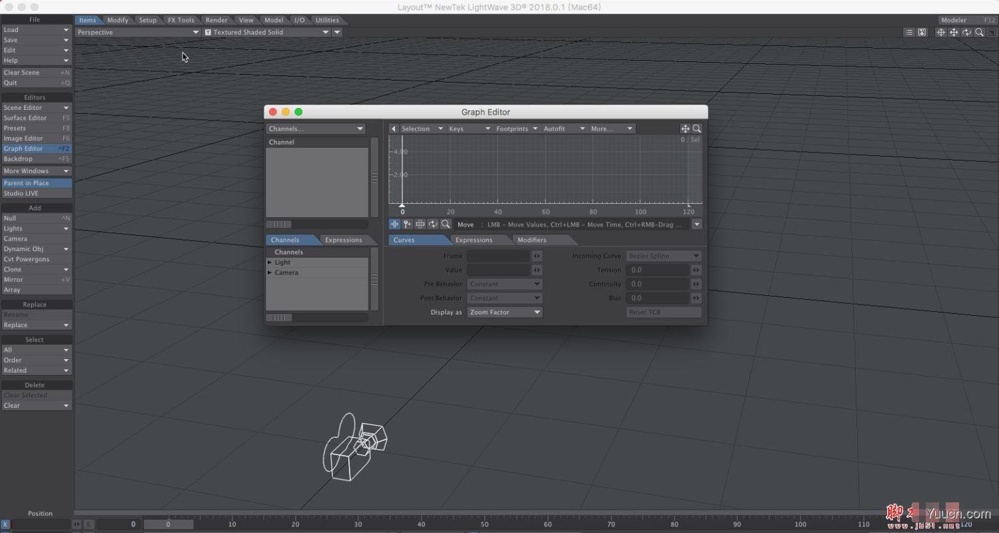Click the vertical scrollbar beside Channel list

(374, 177)
